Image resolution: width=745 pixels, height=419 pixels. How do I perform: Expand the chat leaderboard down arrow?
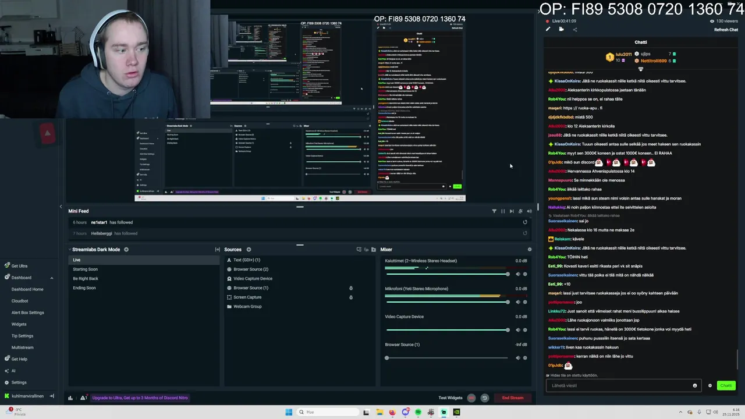641,69
